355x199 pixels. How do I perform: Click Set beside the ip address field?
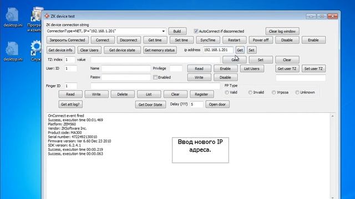pyautogui.click(x=251, y=50)
